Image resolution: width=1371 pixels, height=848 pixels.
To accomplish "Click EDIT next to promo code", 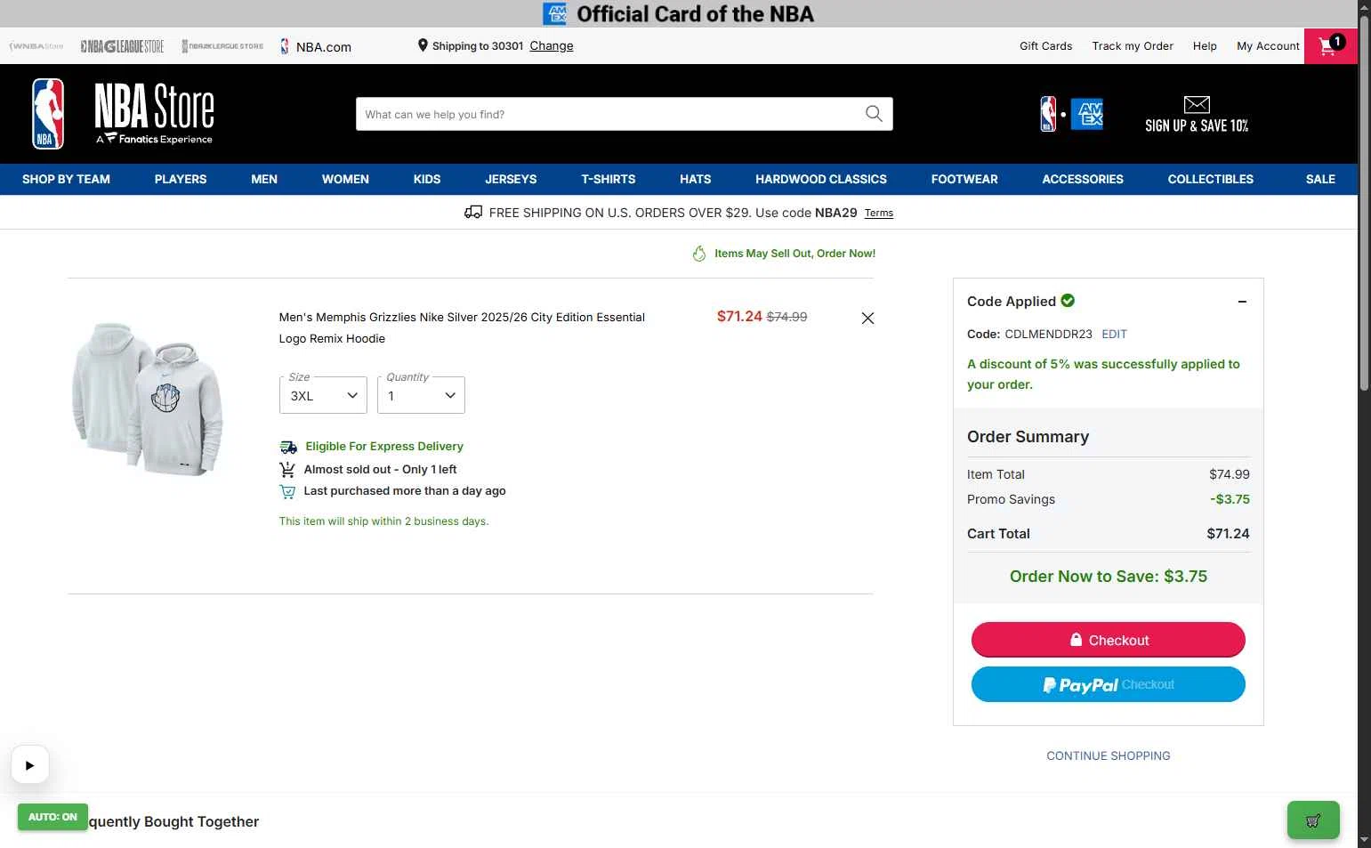I will 1114,335.
